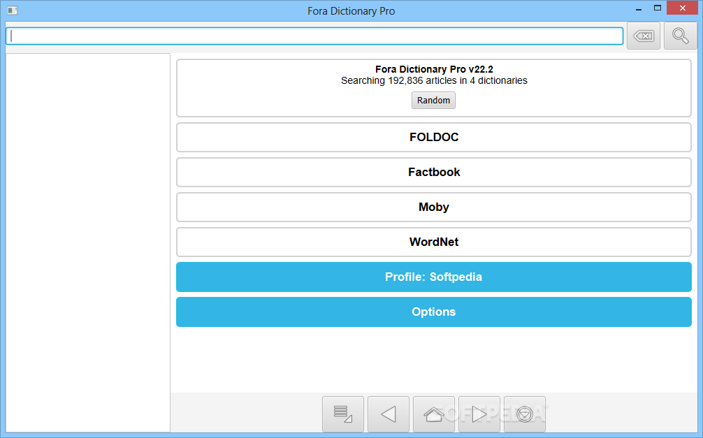Select the Moby dictionary
Image resolution: width=703 pixels, height=438 pixels.
(x=433, y=207)
